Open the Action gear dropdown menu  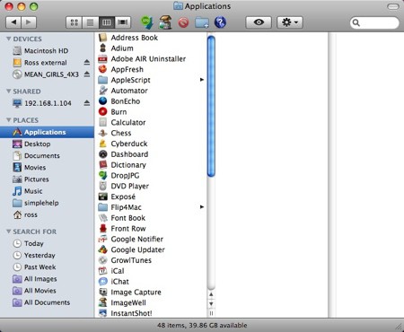tap(290, 22)
